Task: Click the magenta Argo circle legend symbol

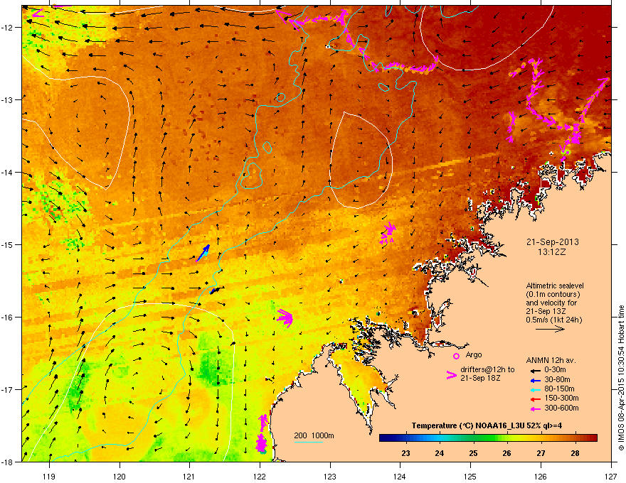Action: (456, 356)
